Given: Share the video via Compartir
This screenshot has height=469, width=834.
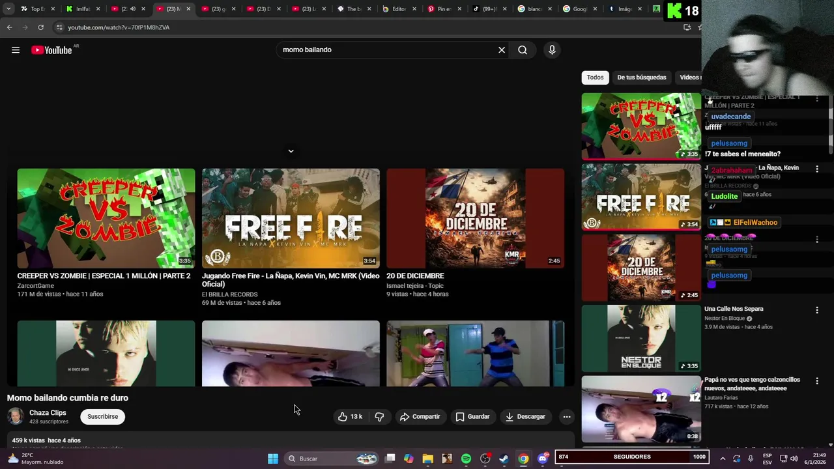Looking at the screenshot, I should pos(420,417).
